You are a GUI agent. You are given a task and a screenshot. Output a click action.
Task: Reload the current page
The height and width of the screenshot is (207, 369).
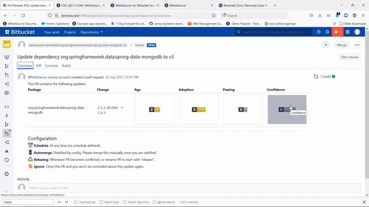click(x=23, y=16)
